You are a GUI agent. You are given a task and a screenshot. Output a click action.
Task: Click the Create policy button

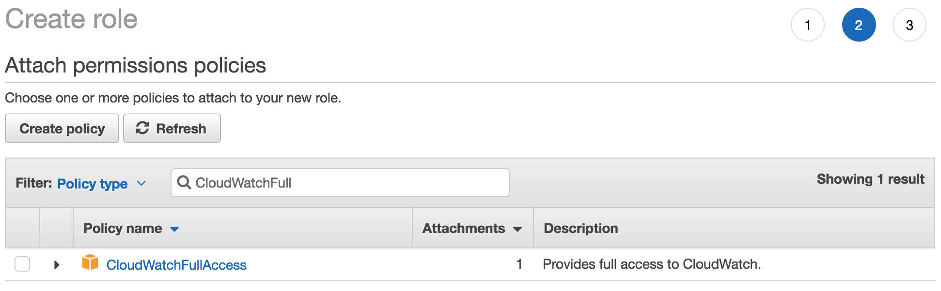pyautogui.click(x=62, y=128)
